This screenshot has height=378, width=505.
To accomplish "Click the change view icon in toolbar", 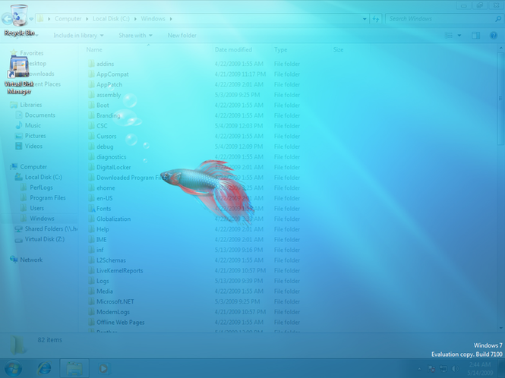I will (x=450, y=35).
